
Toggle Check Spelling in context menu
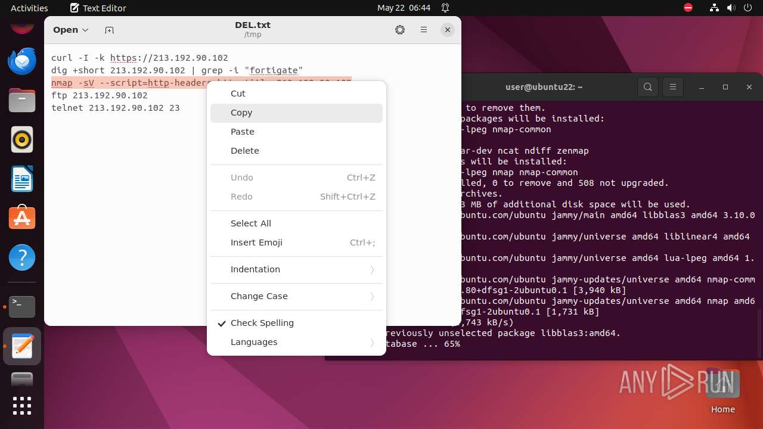pos(296,323)
